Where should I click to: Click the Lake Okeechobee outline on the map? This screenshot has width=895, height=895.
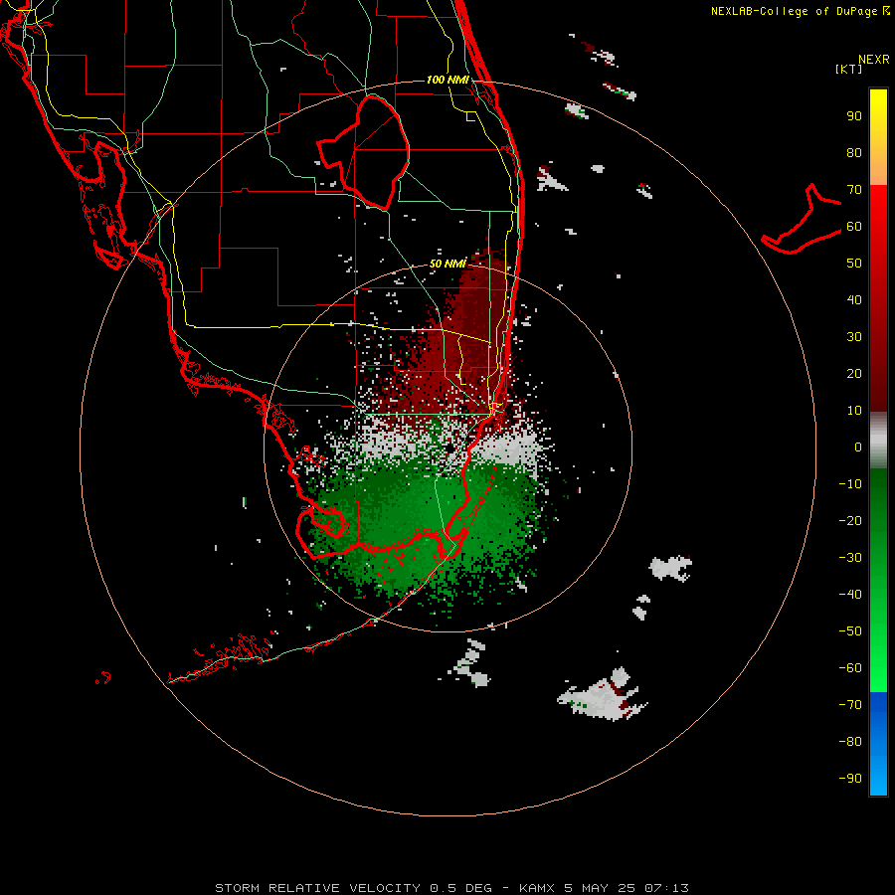(364, 152)
